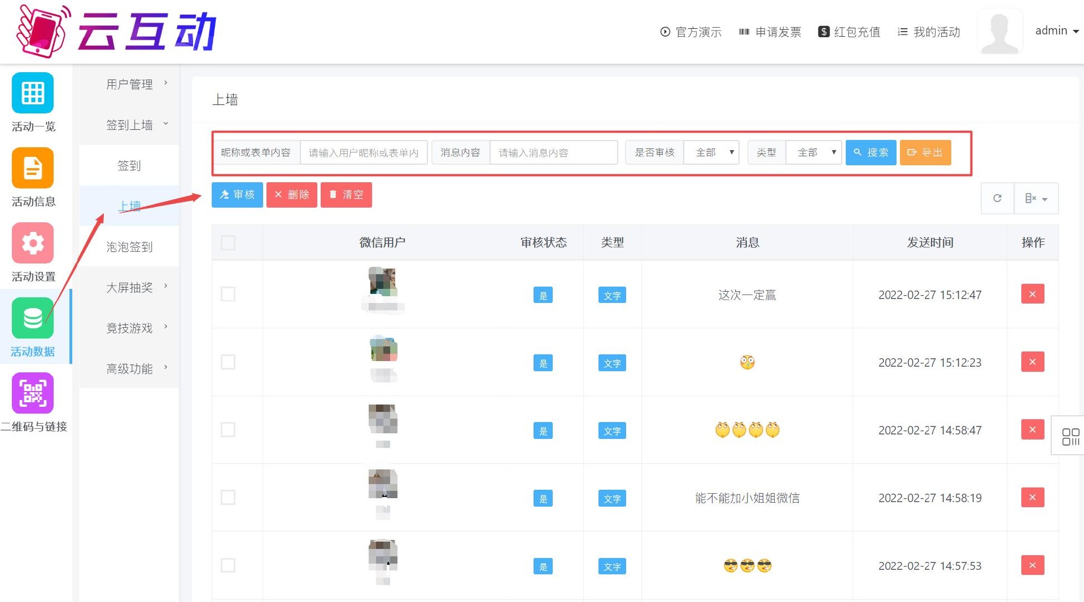Open 我的活动 in the top bar
Image resolution: width=1084 pixels, height=602 pixels.
(x=929, y=32)
